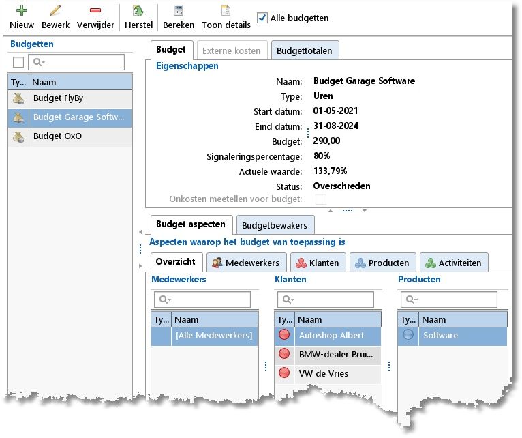Click the Toon details icon
This screenshot has width=522, height=438.
click(226, 11)
